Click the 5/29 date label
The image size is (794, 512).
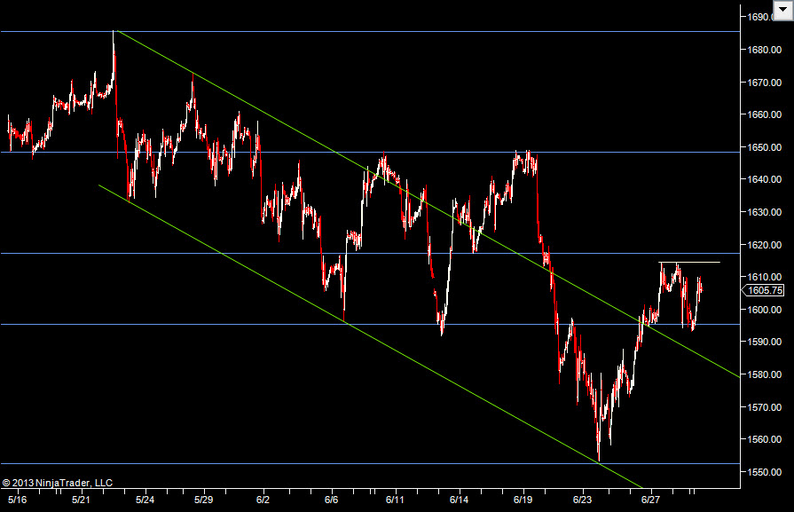[203, 500]
